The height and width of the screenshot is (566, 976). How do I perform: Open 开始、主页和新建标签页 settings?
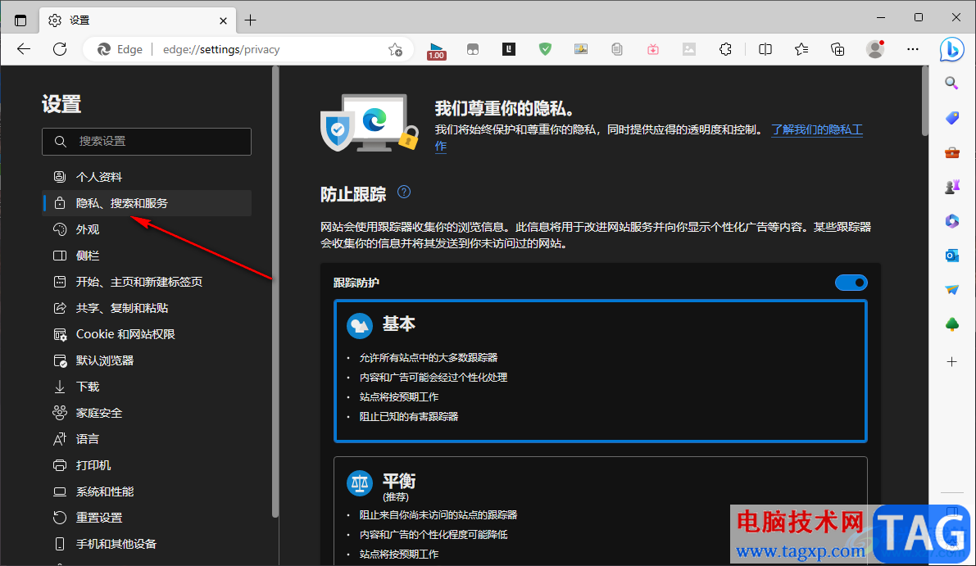(x=147, y=282)
